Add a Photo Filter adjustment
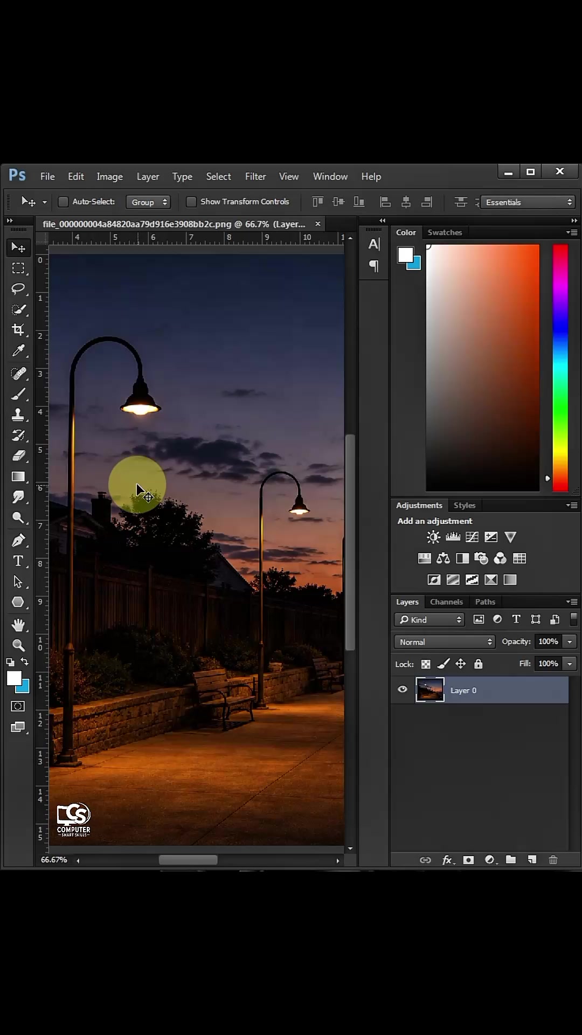 481,558
